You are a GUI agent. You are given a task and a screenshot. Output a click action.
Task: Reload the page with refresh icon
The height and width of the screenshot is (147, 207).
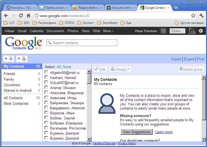[21, 16]
